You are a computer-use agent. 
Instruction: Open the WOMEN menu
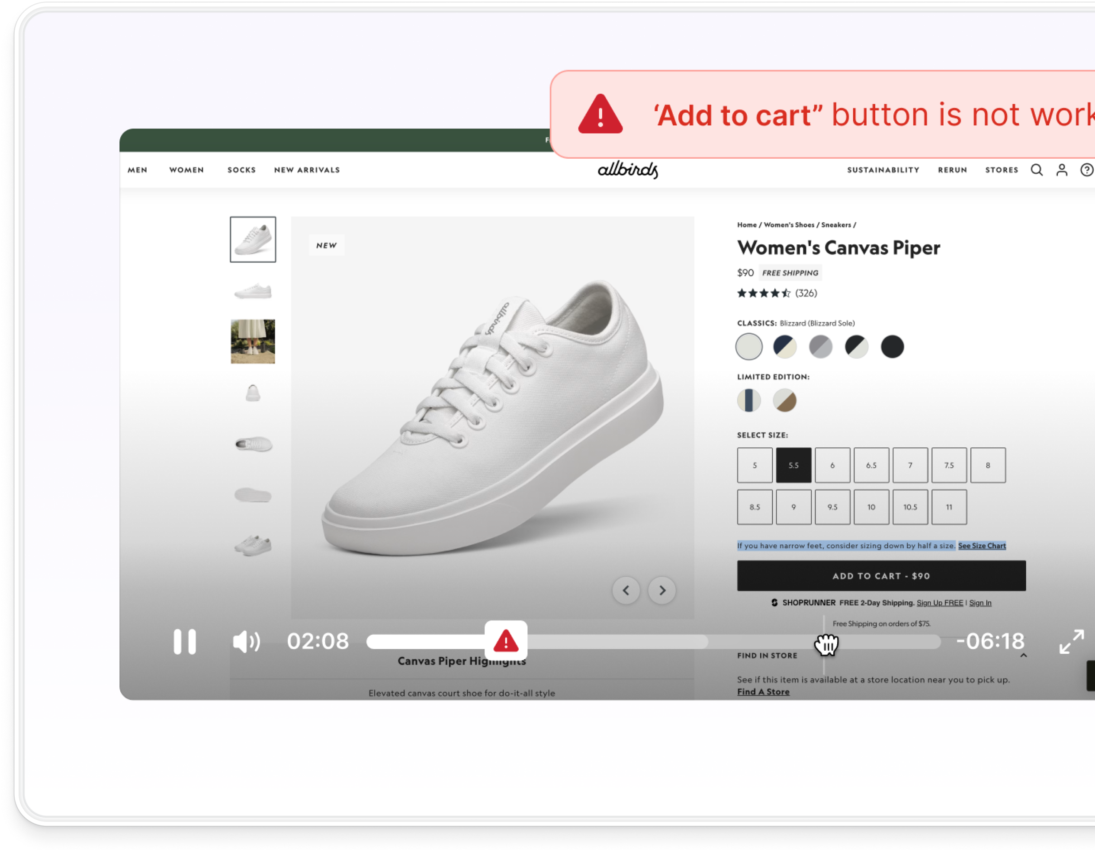pyautogui.click(x=186, y=170)
